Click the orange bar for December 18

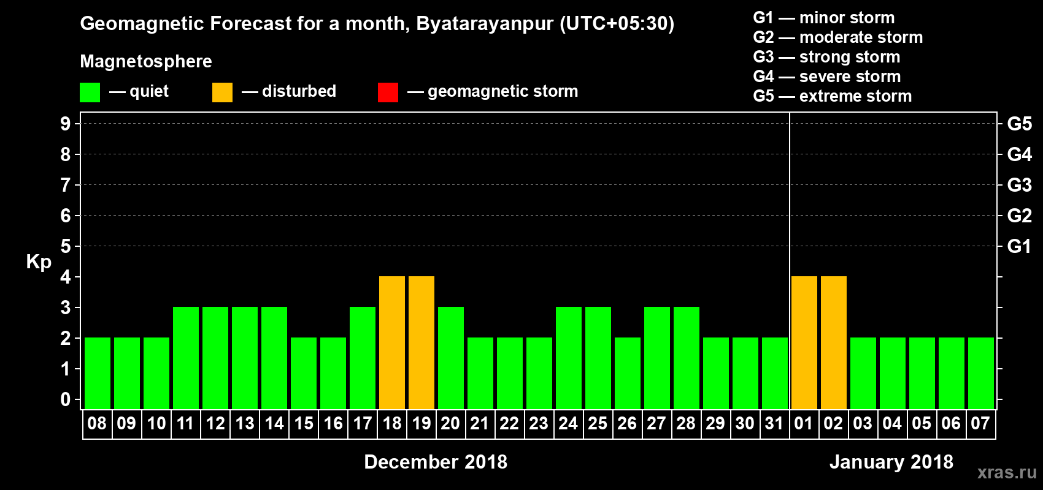392,342
